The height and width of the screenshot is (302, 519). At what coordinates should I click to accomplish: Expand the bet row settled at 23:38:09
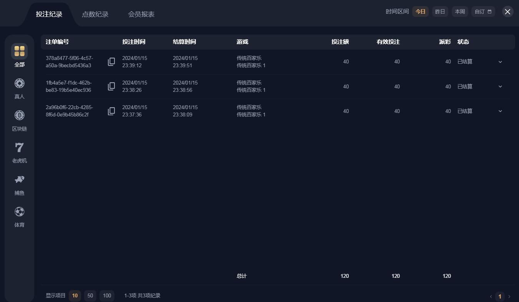point(500,111)
